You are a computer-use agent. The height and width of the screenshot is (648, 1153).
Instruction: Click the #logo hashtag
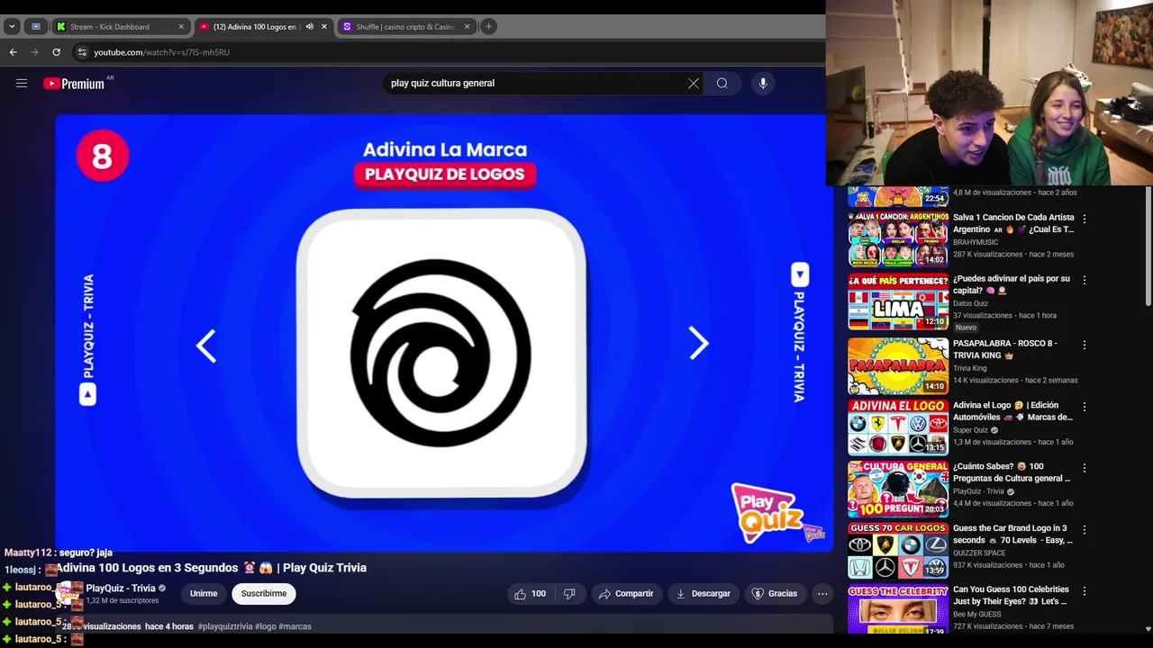[x=266, y=626]
